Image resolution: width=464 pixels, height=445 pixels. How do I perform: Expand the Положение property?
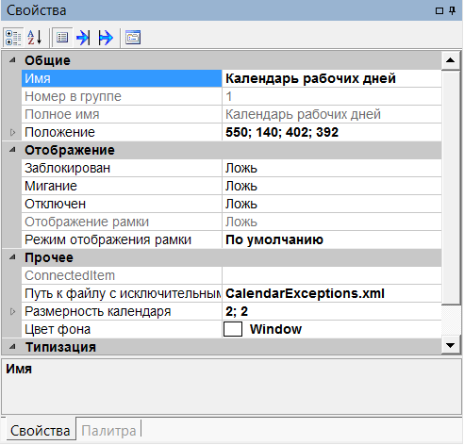point(12,132)
